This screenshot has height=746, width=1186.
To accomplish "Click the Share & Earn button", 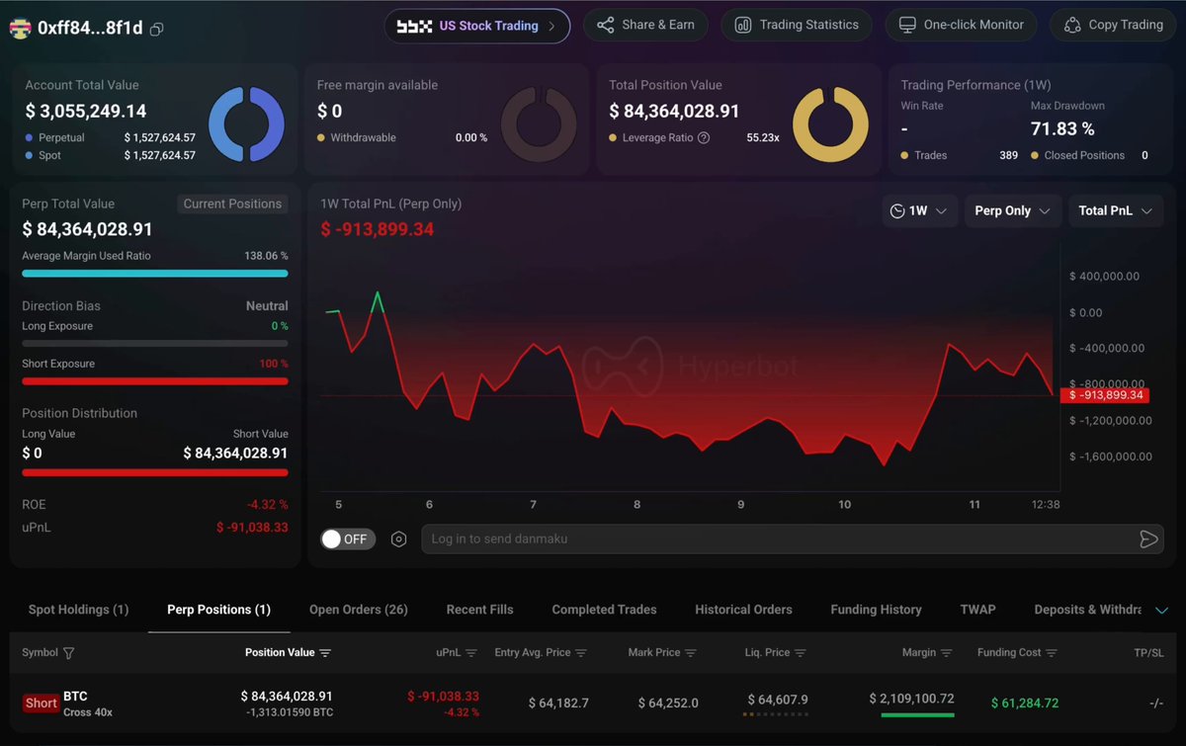I will [645, 26].
